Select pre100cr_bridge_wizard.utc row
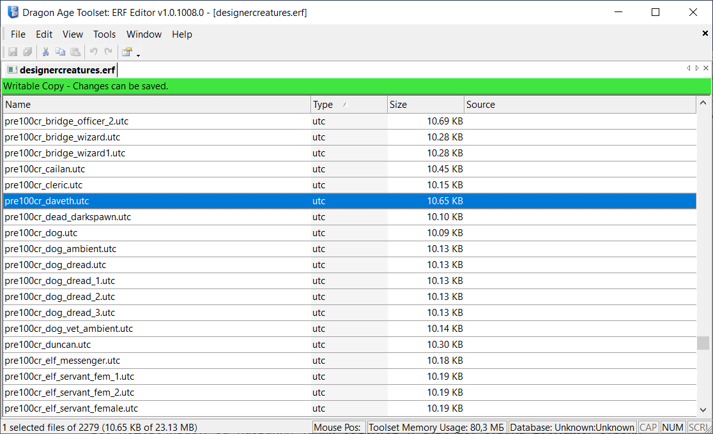 [349, 137]
